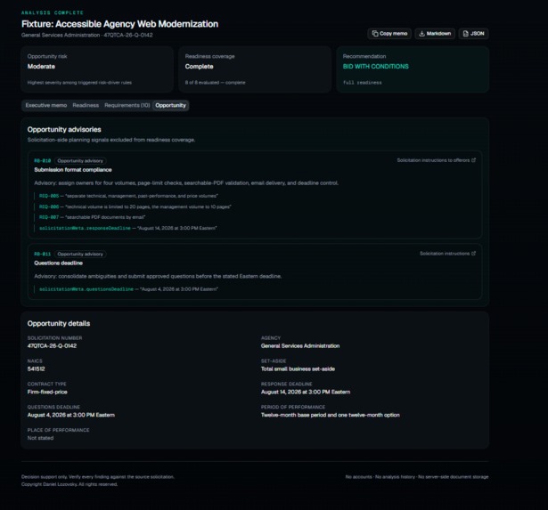The height and width of the screenshot is (510, 548).
Task: Click the REQ-006 reference
Action: 49,207
